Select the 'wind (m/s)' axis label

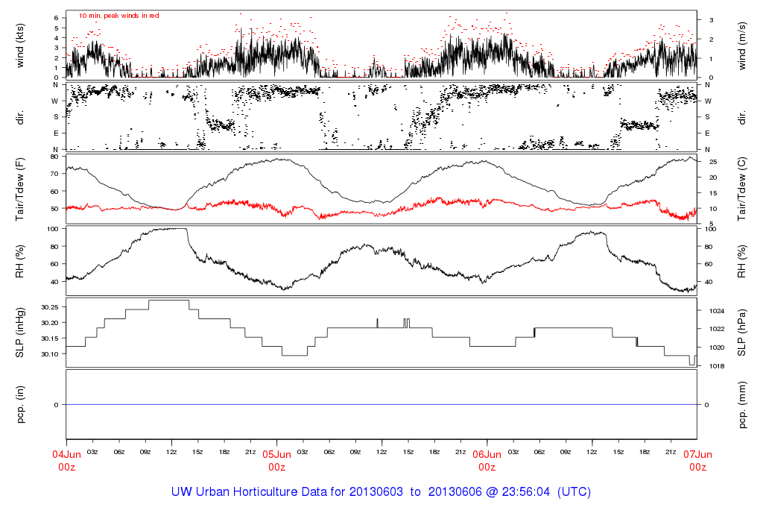pos(742,45)
